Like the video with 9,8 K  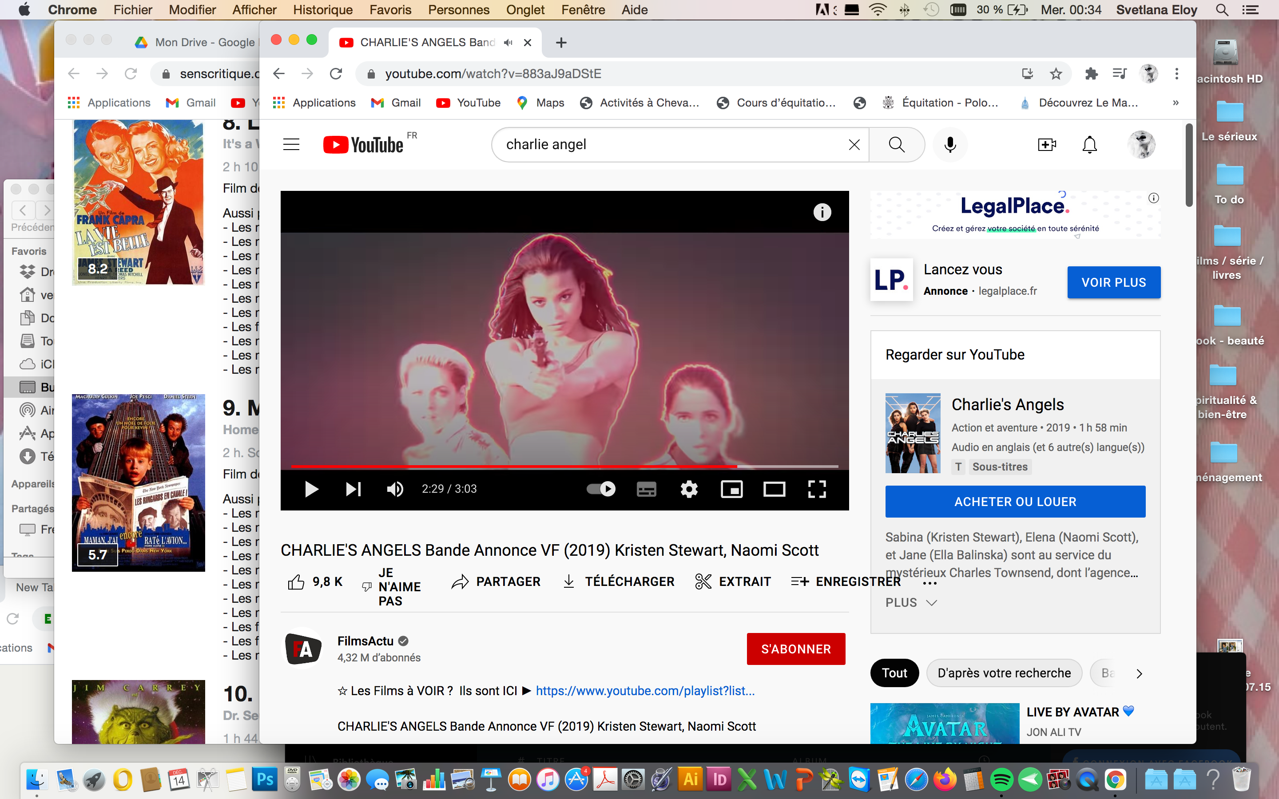point(315,582)
